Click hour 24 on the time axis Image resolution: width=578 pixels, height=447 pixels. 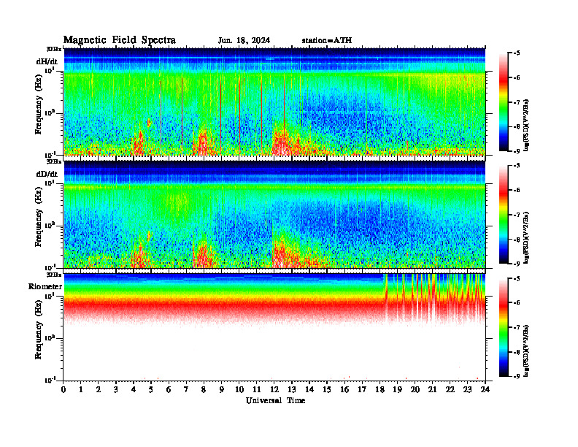(485, 389)
